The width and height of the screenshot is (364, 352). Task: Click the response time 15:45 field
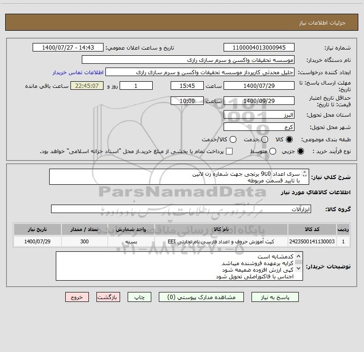187,86
